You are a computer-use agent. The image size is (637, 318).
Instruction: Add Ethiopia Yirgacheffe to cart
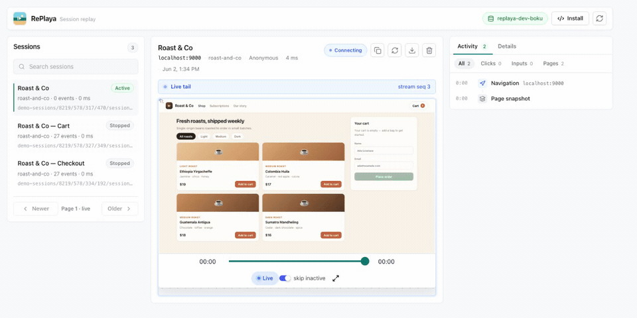coord(246,184)
